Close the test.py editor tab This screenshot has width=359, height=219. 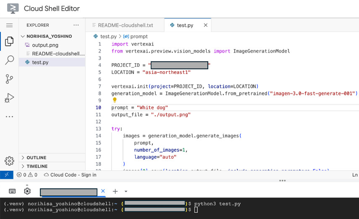tap(205, 25)
